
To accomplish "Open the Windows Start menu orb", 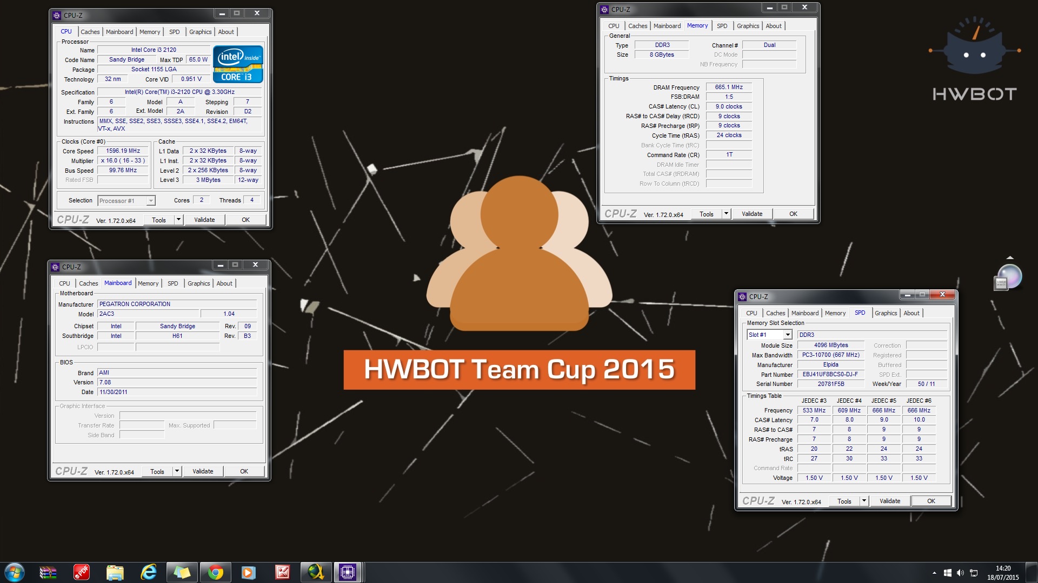I will [15, 572].
